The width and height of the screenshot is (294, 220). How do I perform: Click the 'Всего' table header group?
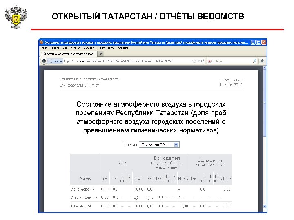[x=122, y=163]
